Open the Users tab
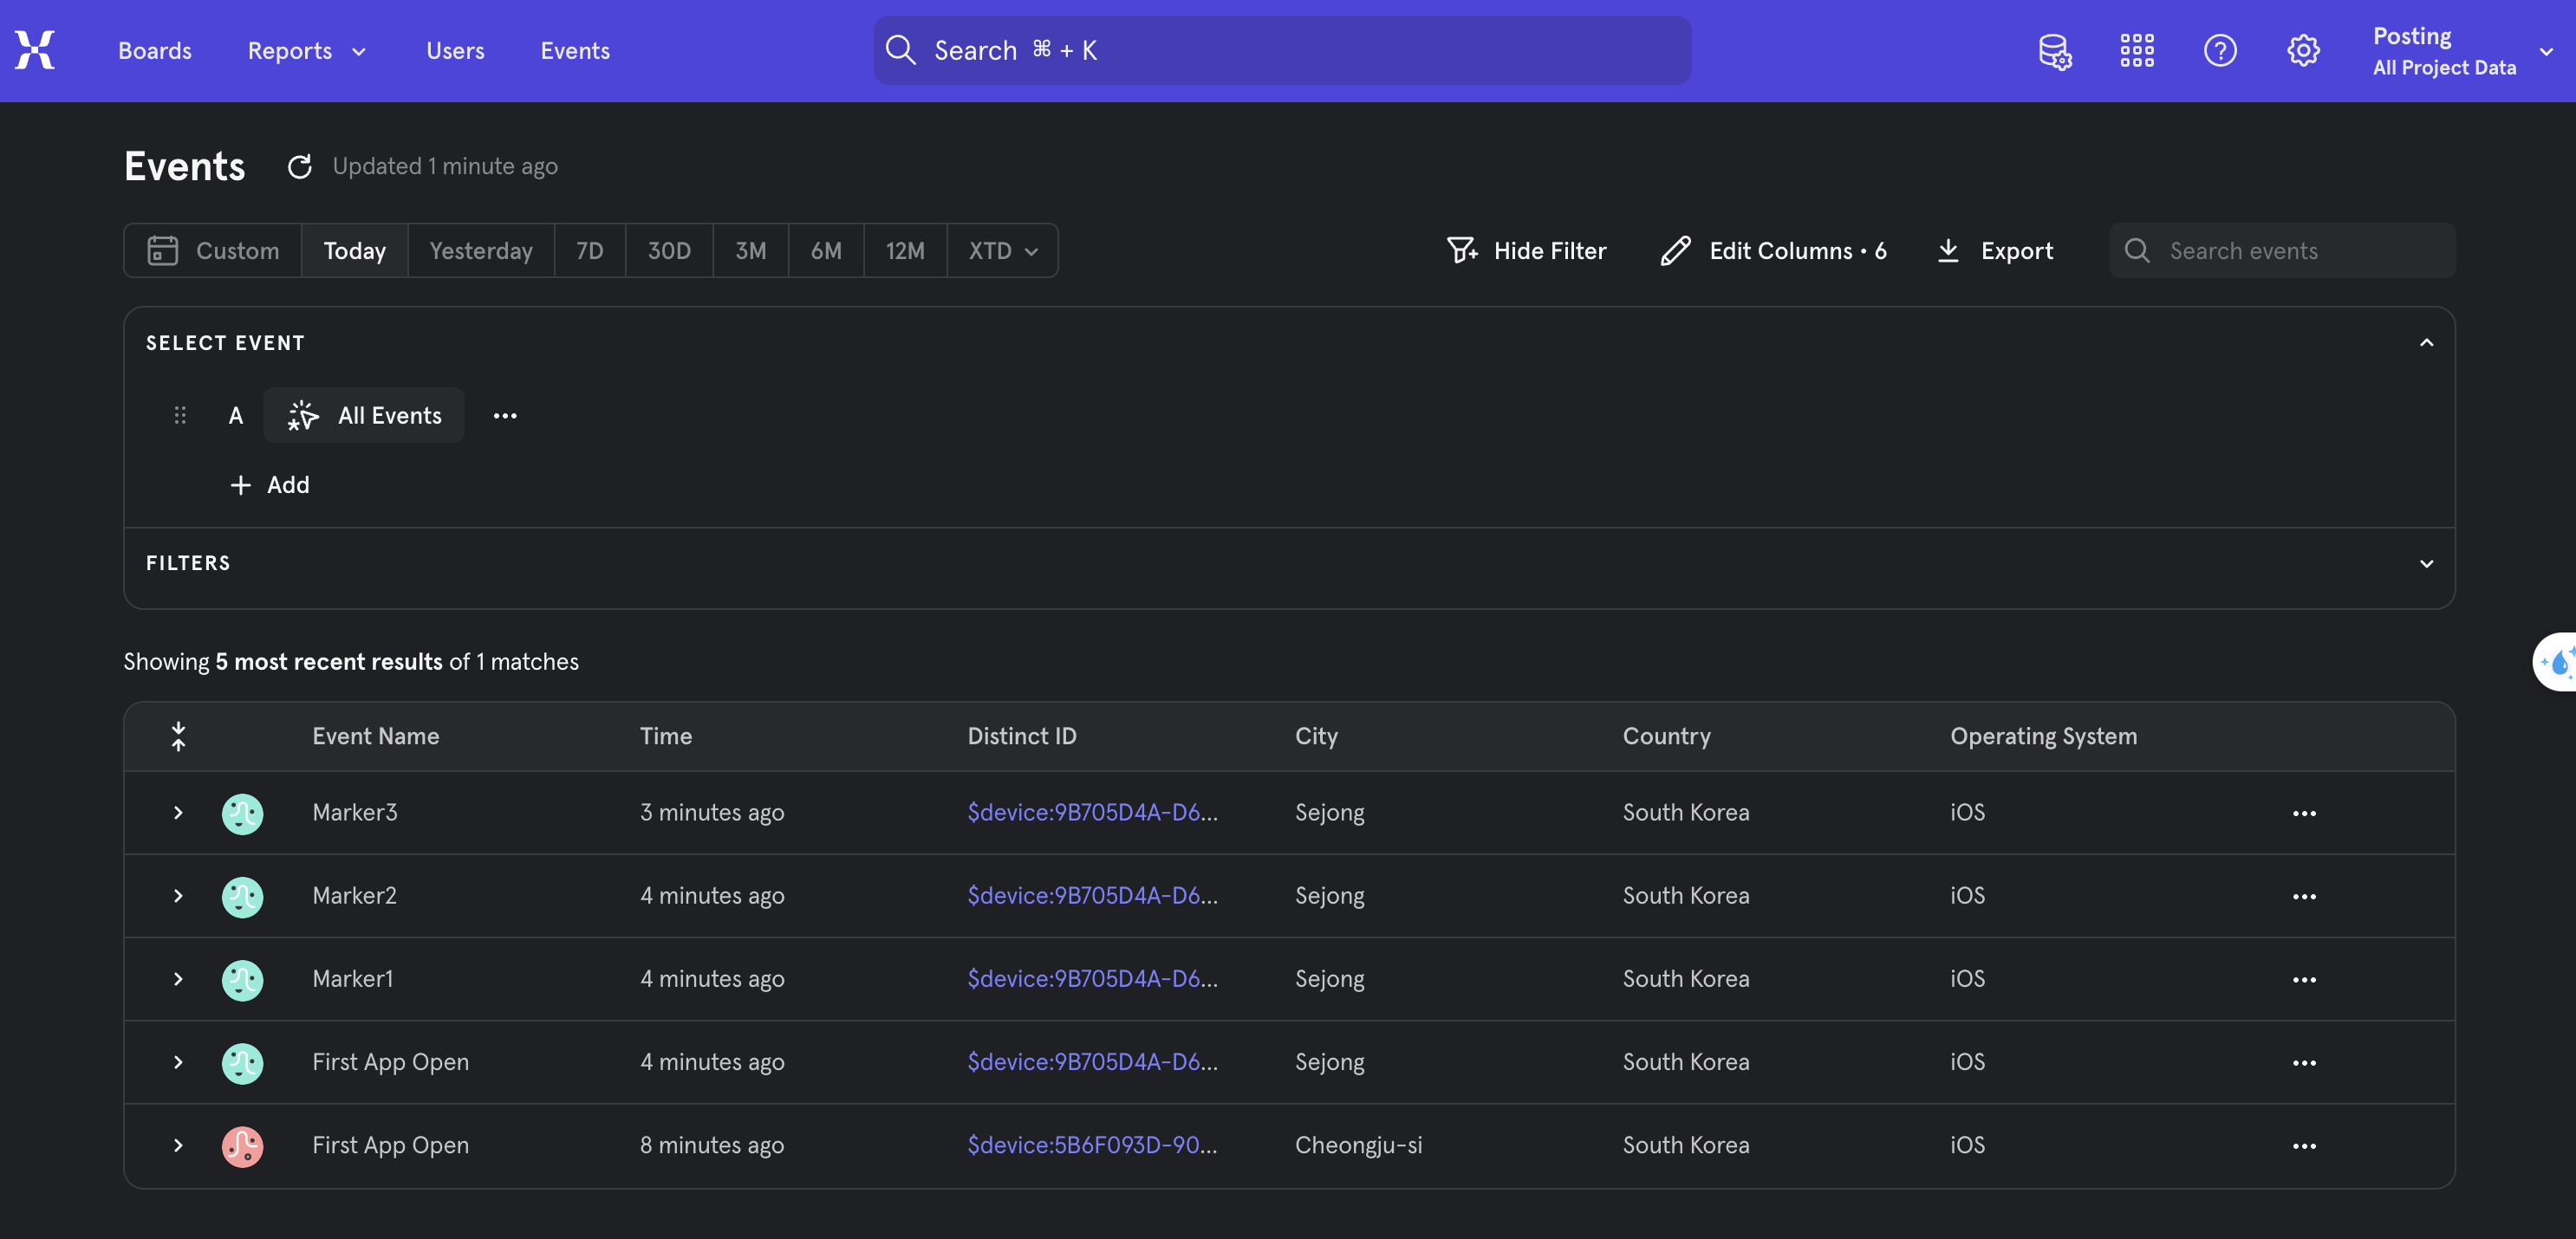 pos(454,50)
